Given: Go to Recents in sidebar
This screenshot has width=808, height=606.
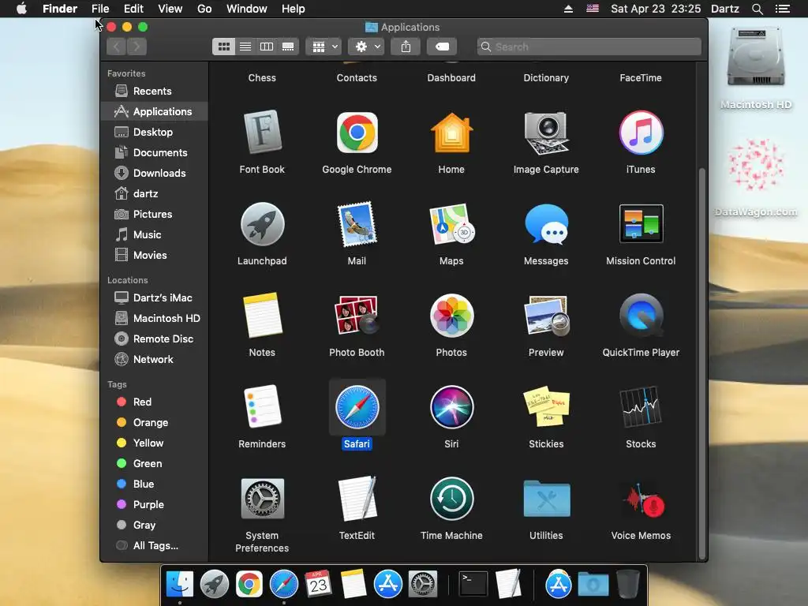Looking at the screenshot, I should (x=154, y=92).
